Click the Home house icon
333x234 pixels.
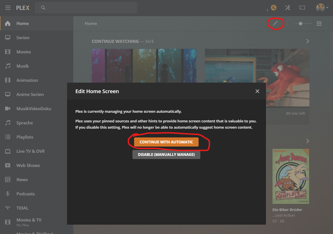click(x=8, y=23)
